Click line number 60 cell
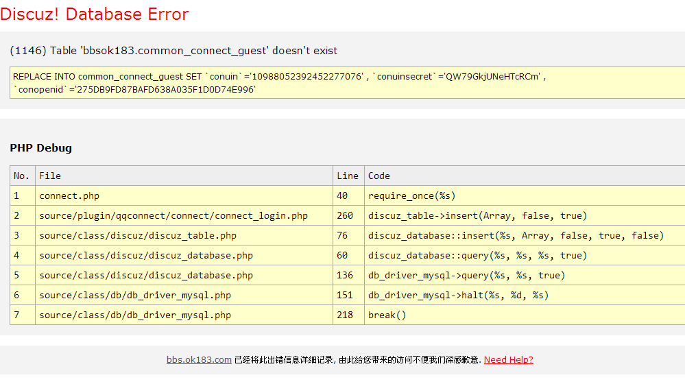The image size is (685, 384). [x=348, y=255]
